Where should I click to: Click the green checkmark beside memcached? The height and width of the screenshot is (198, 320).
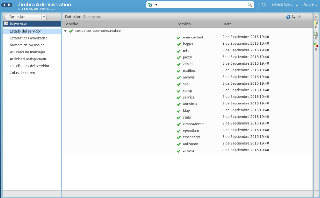[179, 37]
